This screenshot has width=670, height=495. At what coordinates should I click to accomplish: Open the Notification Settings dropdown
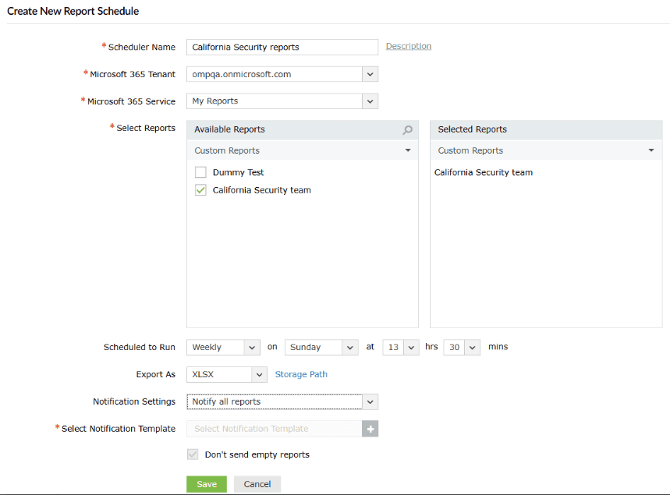370,401
